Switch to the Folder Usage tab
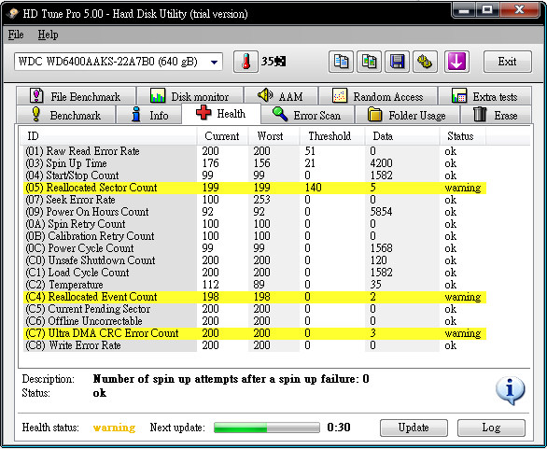The width and height of the screenshot is (547, 449). click(x=407, y=115)
